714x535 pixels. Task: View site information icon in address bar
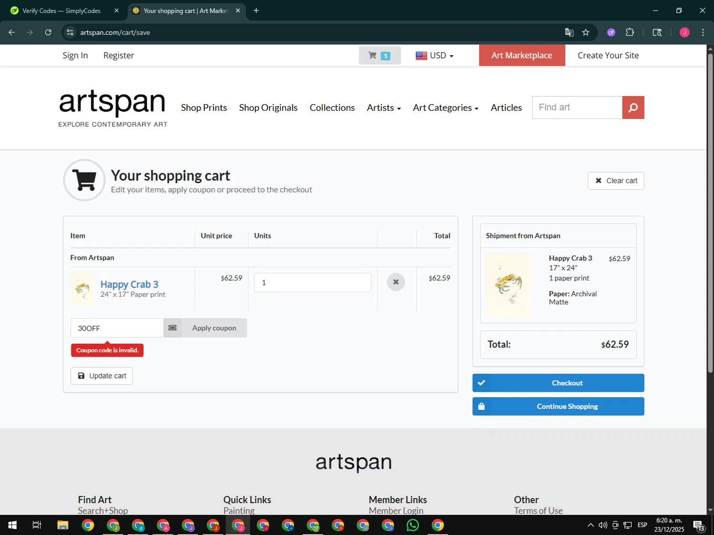[70, 32]
